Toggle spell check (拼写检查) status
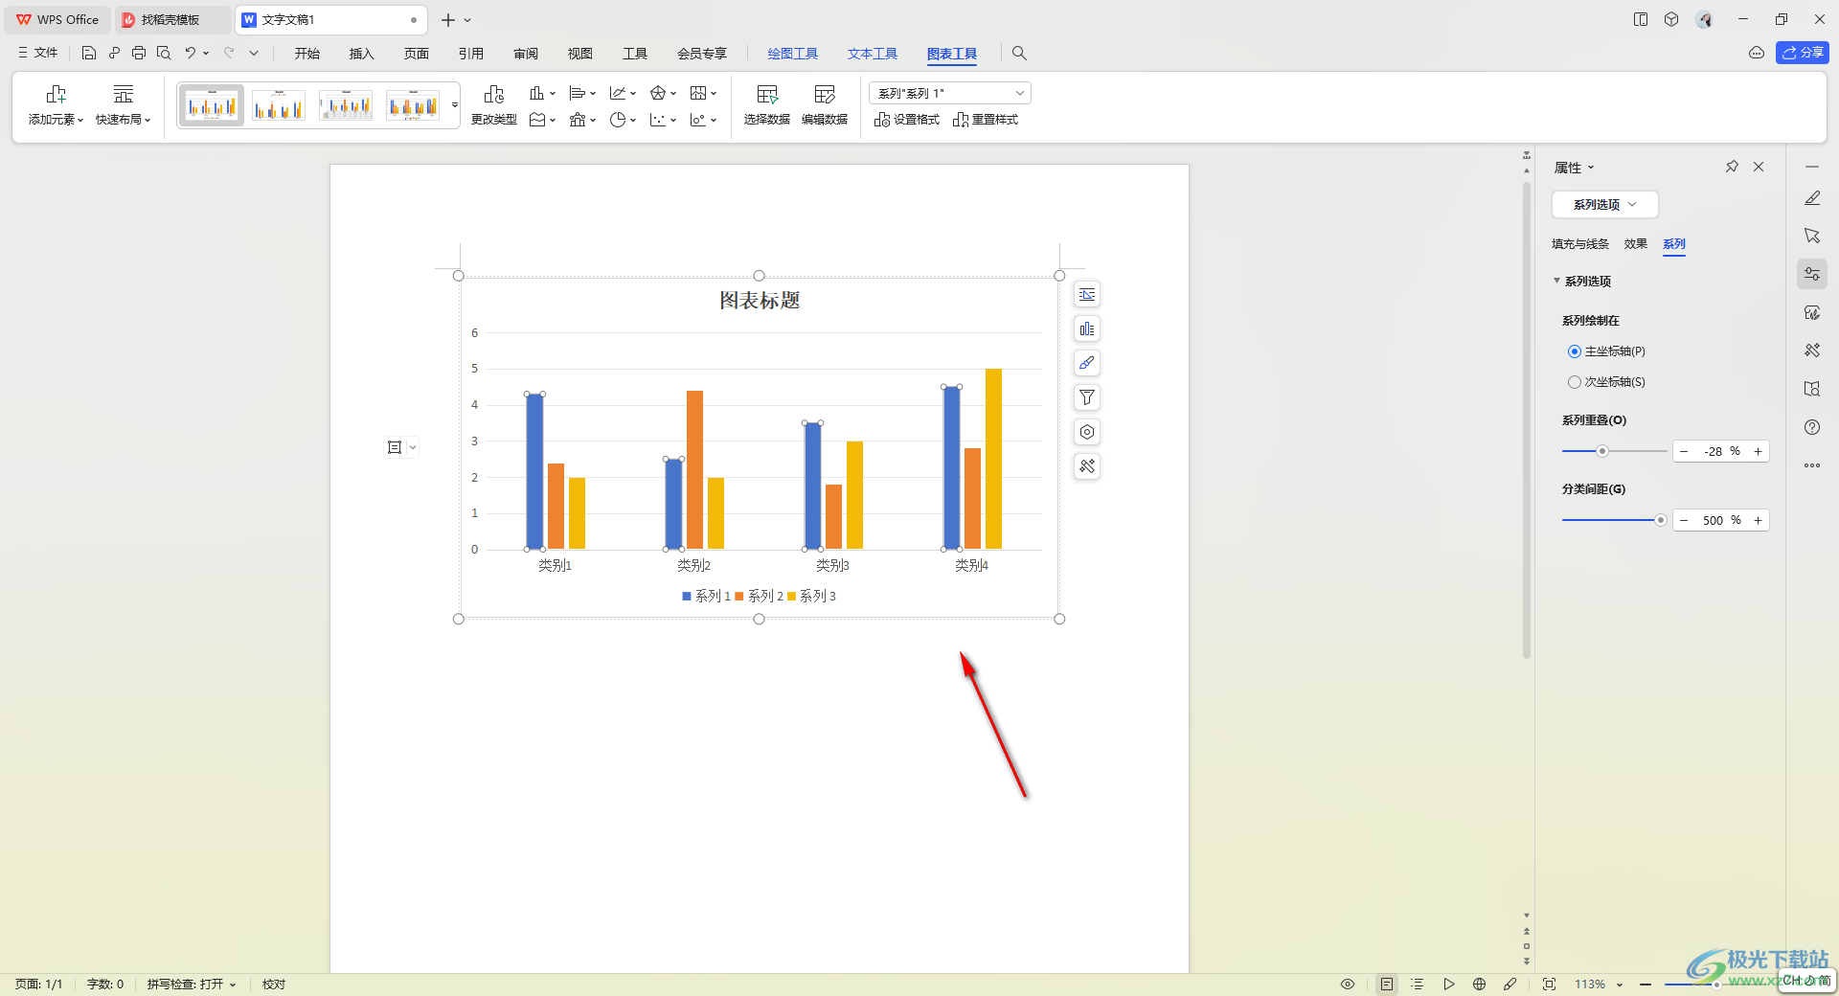 191,985
